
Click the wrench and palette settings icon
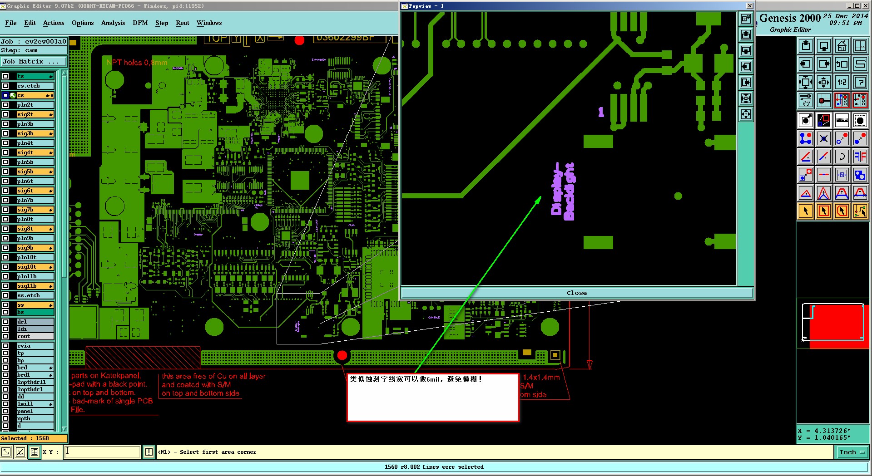(806, 100)
